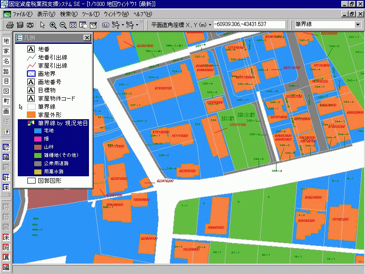Click the 地 sidebar icon

[6, 41]
